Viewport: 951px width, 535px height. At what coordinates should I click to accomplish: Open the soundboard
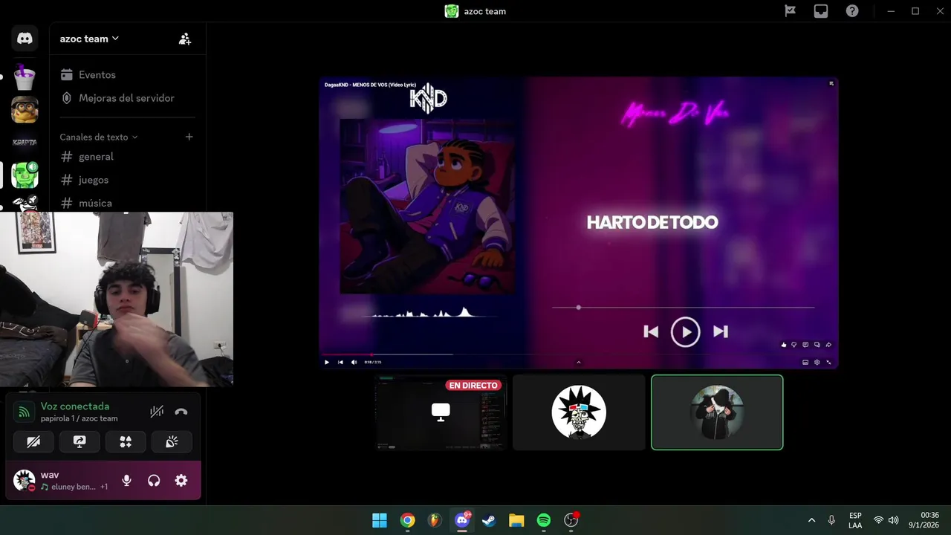172,441
